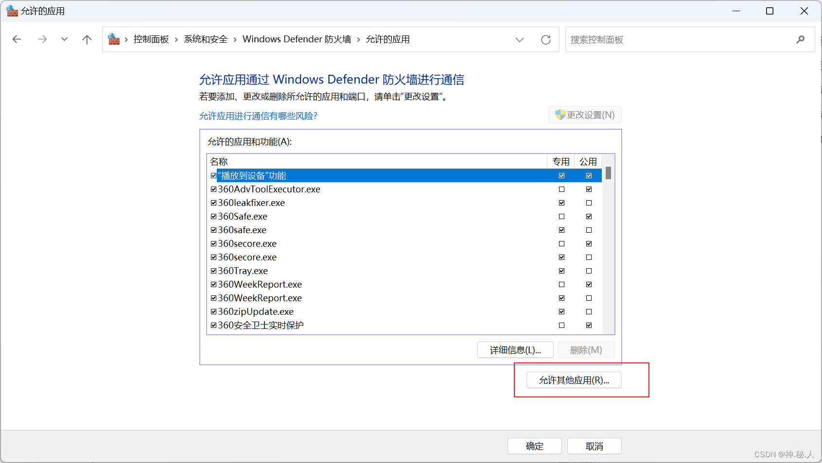The width and height of the screenshot is (822, 463).
Task: Click the list vertical scrollbar thumb
Action: click(x=609, y=173)
